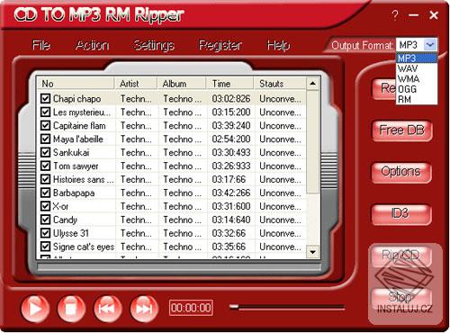
Task: Open the File menu
Action: [x=41, y=45]
